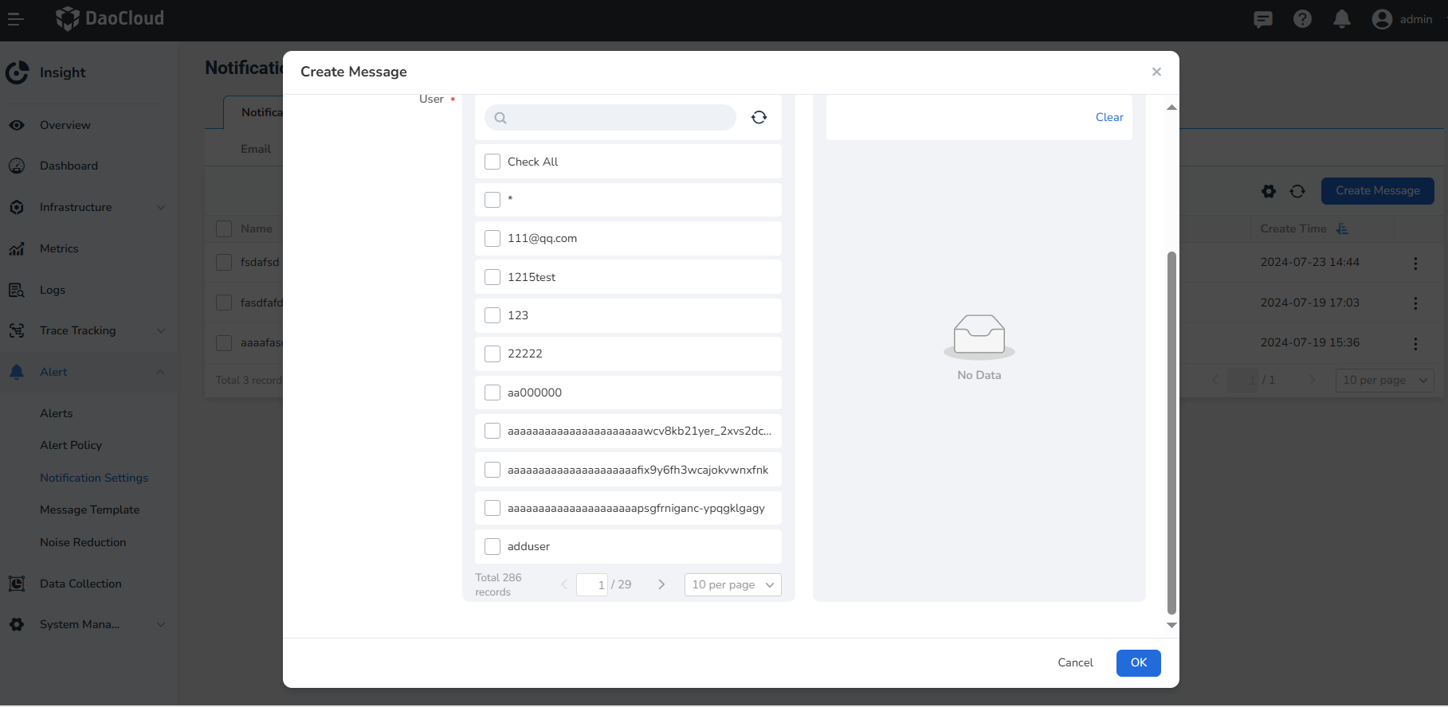The height and width of the screenshot is (707, 1448).
Task: Collapse sidebar with the hamburger menu icon
Action: (16, 19)
